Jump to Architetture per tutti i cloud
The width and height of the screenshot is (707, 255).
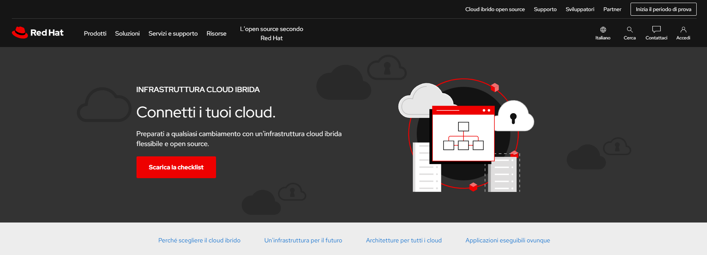[404, 240]
